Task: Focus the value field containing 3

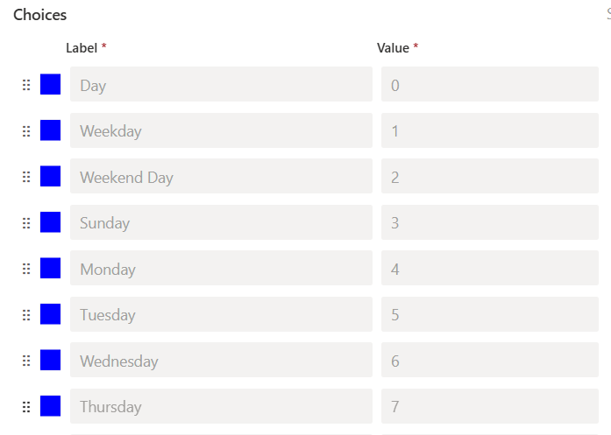Action: click(489, 222)
